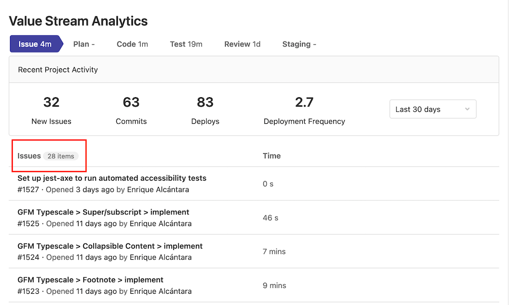Screen dimensions: 509x305
Task: Click the Recent Project Activity header
Action: 58,70
